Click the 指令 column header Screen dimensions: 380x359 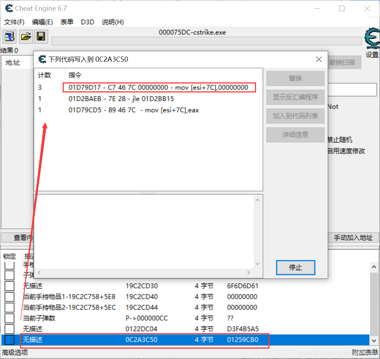(75, 75)
